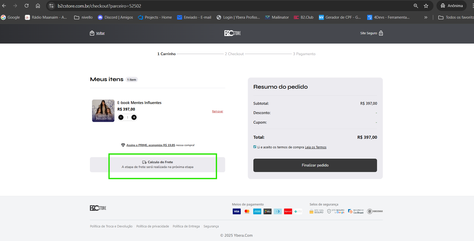
Task: Open the Segurança footer link
Action: [211, 226]
